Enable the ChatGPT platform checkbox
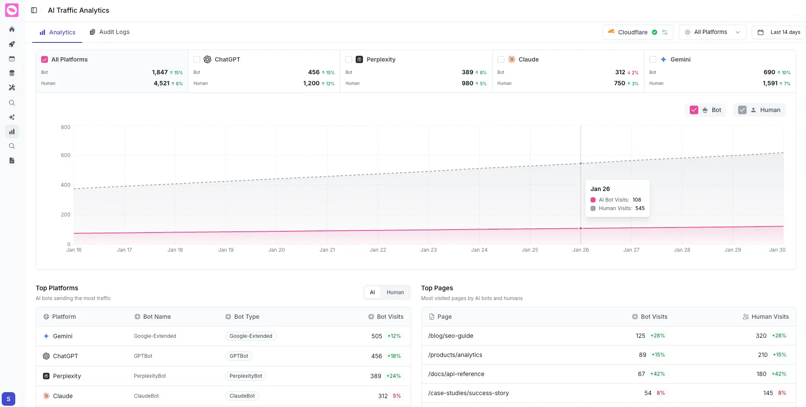The width and height of the screenshot is (806, 407). [197, 59]
